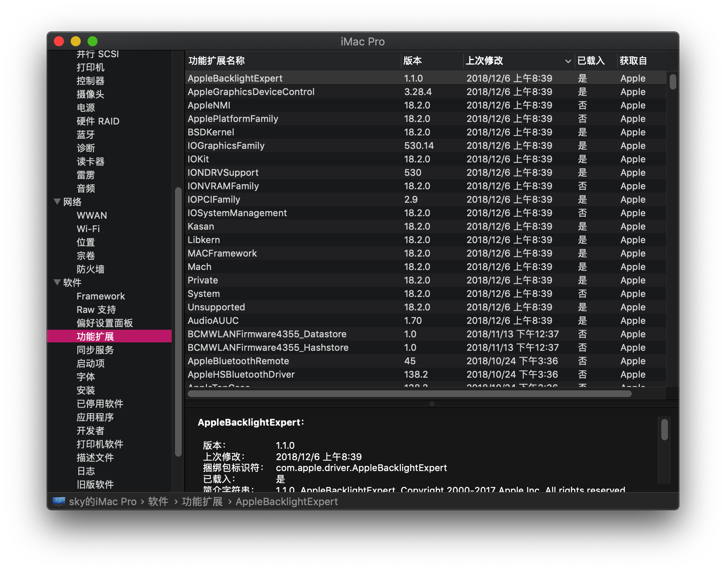Select 同步服务 in sidebar

pyautogui.click(x=95, y=350)
